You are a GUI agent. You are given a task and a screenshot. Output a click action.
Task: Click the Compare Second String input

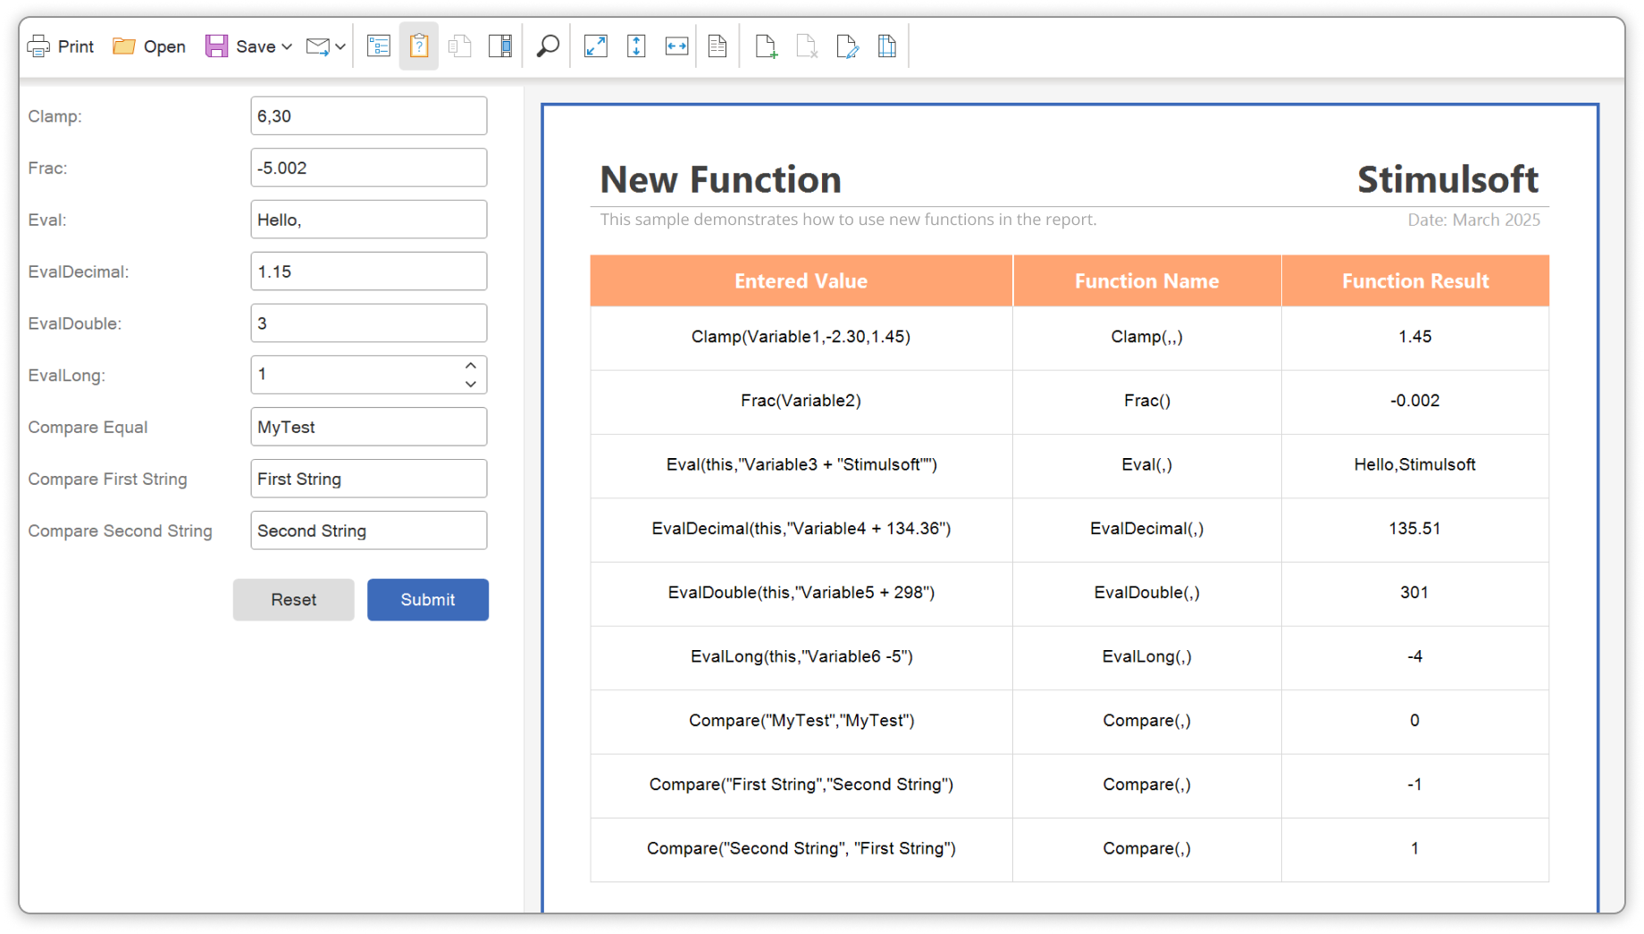369,530
